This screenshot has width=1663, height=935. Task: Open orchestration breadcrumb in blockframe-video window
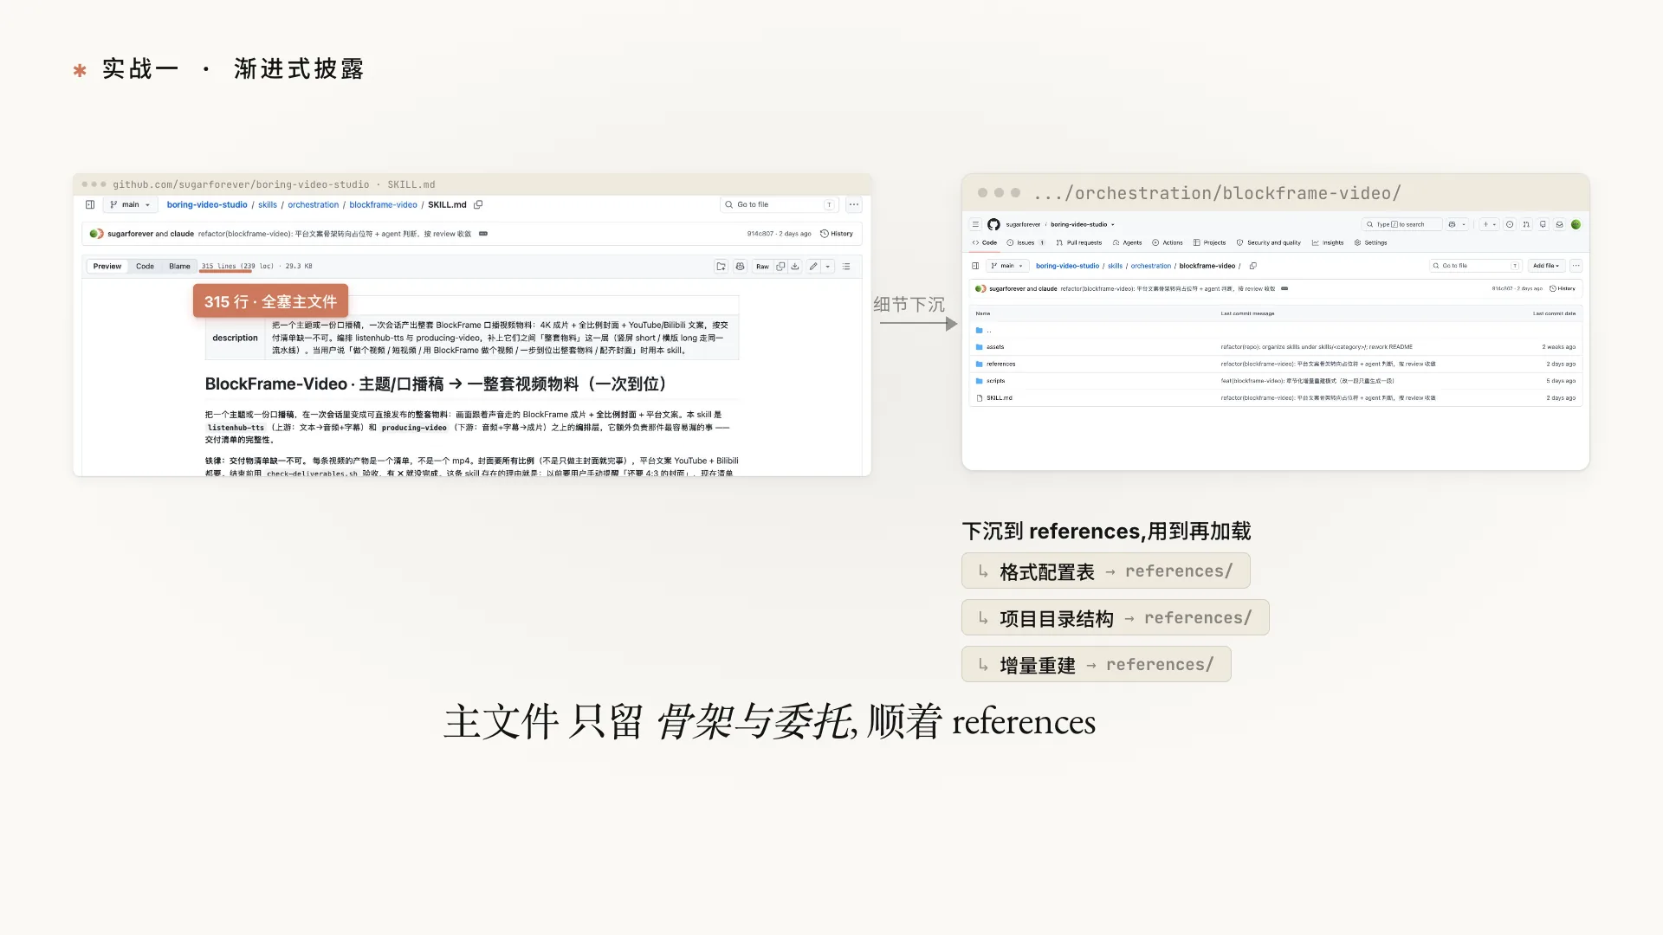[x=1150, y=266]
